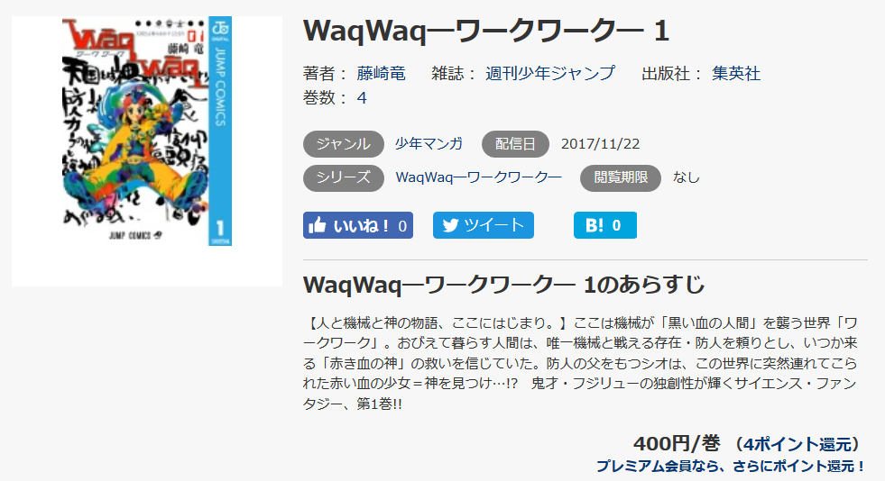This screenshot has height=481, width=885.
Task: Click the ジャンル tag badge
Action: pyautogui.click(x=343, y=144)
